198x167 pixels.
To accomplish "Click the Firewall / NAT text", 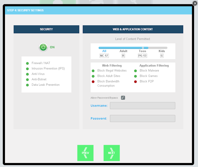I will (41, 63).
